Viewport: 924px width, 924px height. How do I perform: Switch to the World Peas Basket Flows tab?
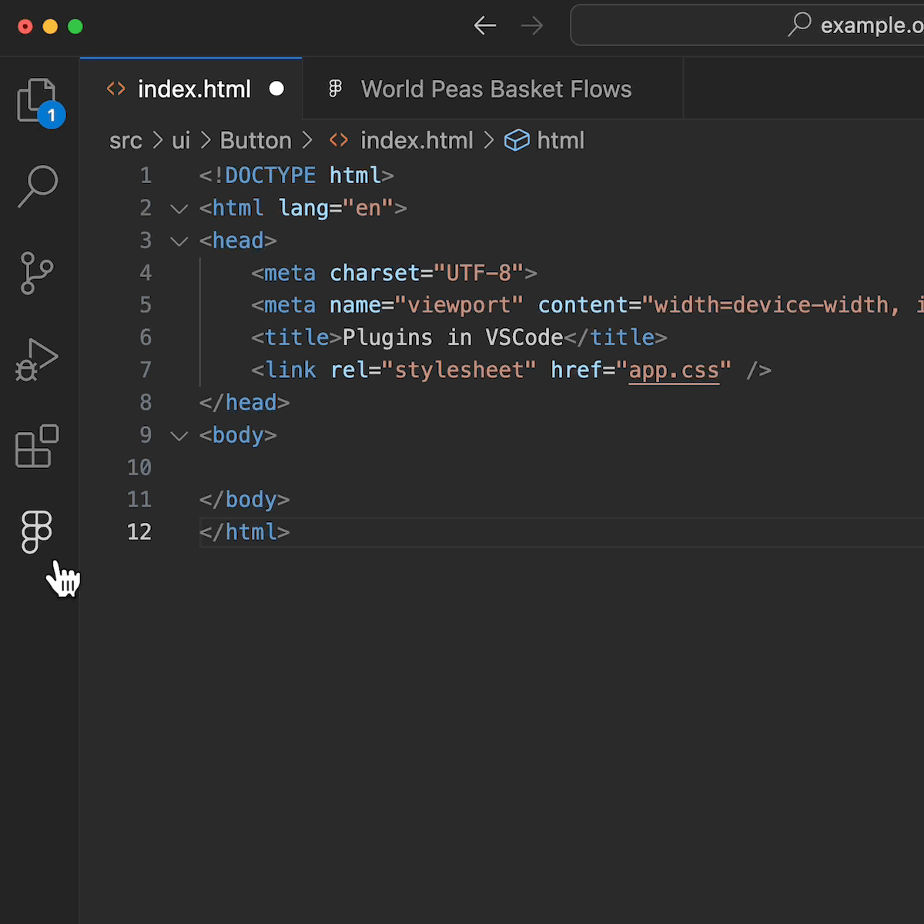coord(496,89)
